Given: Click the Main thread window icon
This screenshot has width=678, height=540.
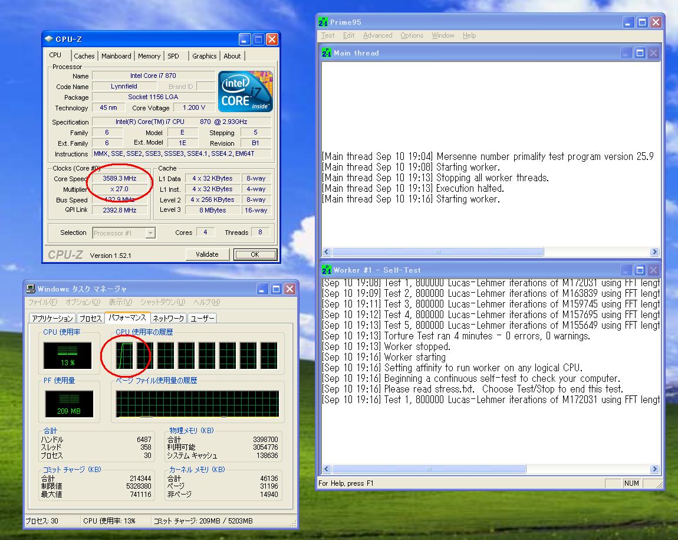Looking at the screenshot, I should (x=327, y=53).
